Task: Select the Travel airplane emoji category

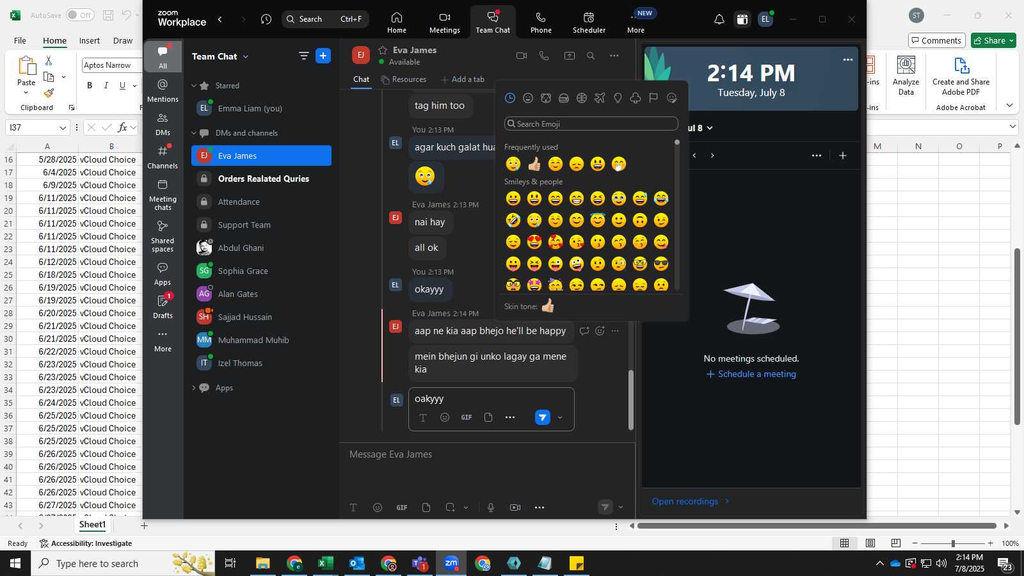Action: click(x=600, y=98)
